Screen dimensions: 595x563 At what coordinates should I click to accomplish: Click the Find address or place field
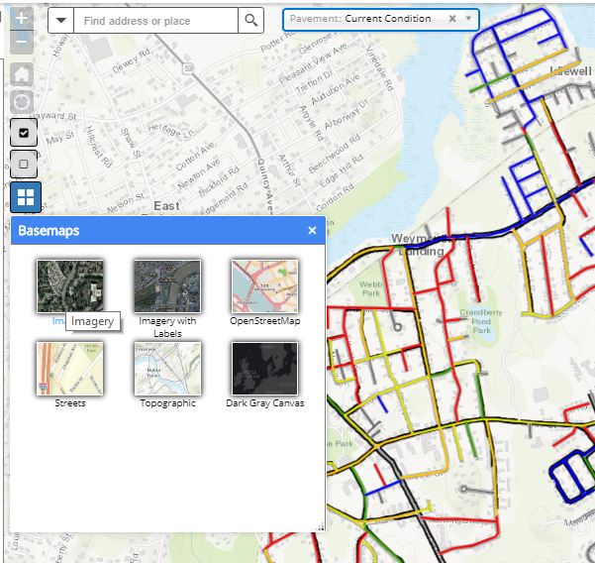coord(156,20)
